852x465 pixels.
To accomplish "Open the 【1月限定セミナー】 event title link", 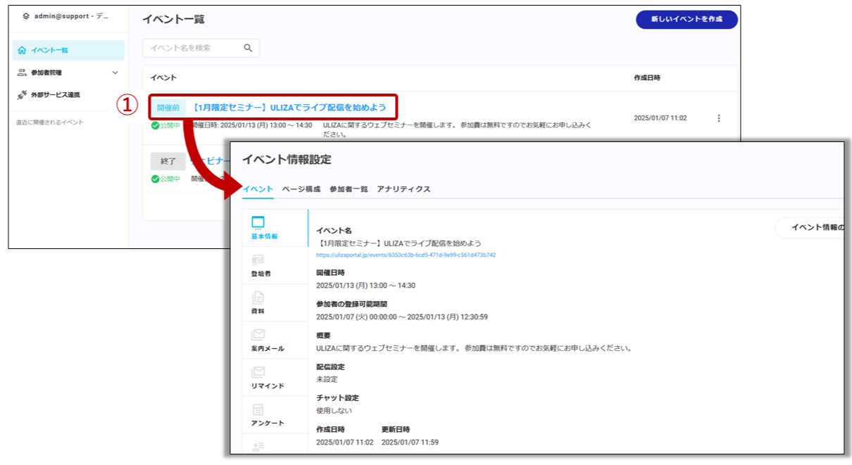I will pyautogui.click(x=289, y=108).
